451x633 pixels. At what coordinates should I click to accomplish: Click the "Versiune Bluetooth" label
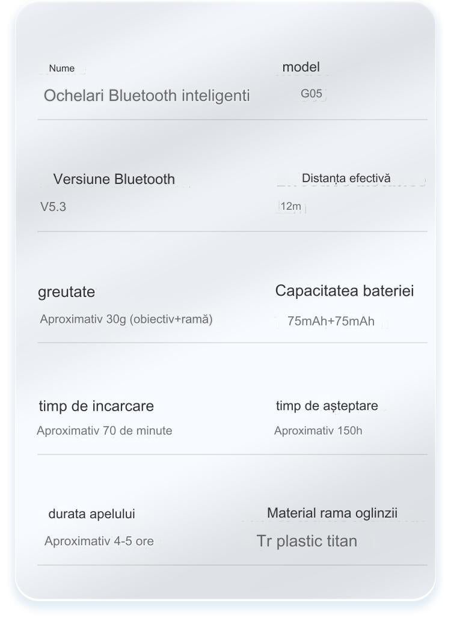click(114, 179)
